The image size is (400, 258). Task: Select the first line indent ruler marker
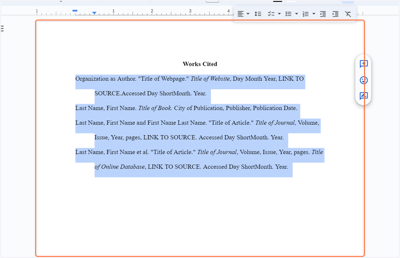pos(75,11)
